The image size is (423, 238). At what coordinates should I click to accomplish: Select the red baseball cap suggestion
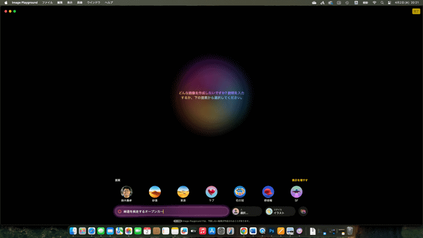click(x=268, y=192)
